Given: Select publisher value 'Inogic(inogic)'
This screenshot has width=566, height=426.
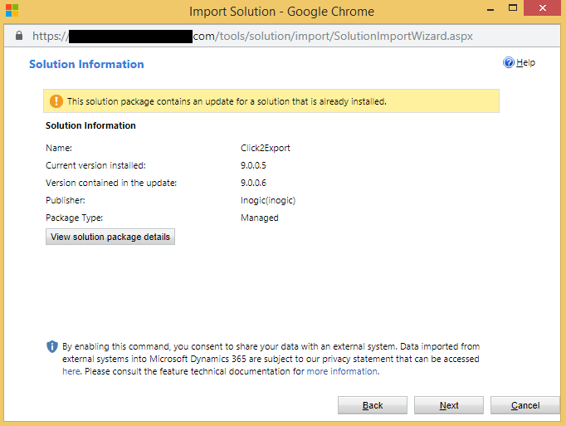Looking at the screenshot, I should tap(268, 200).
